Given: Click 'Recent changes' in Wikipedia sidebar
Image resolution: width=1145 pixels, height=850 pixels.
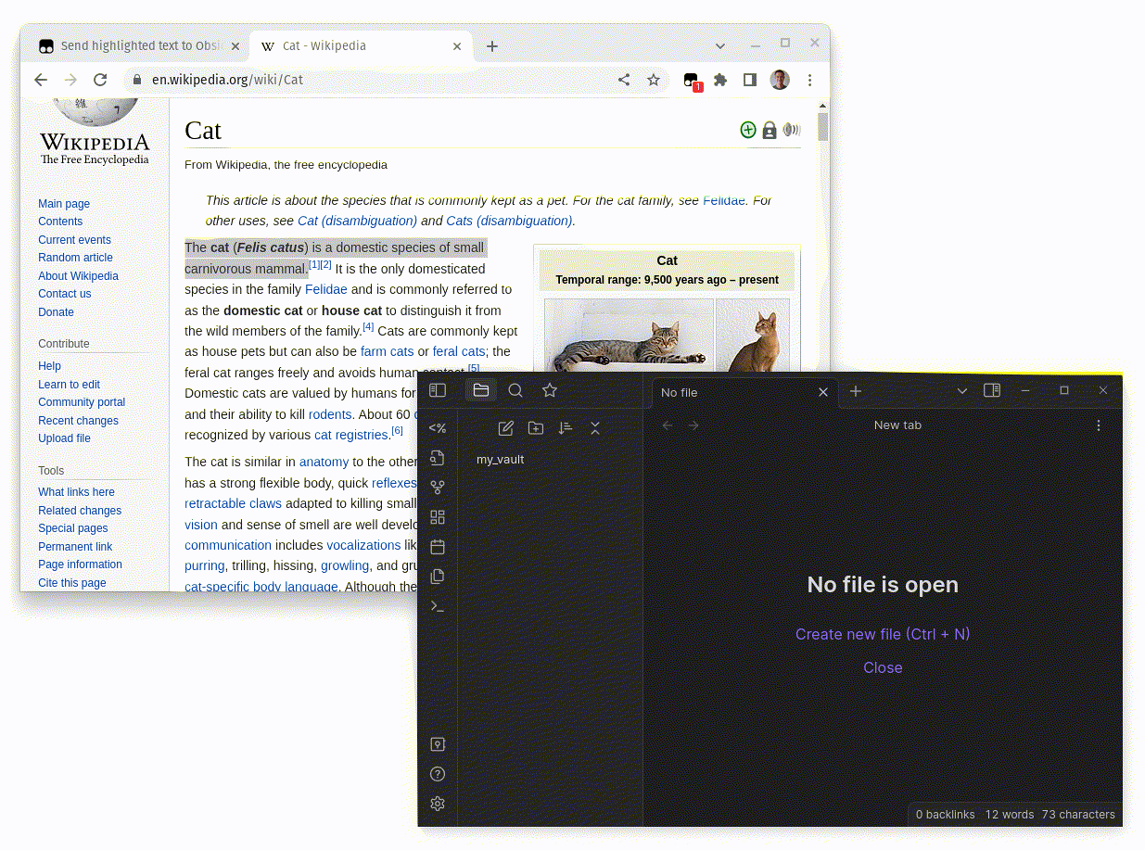Looking at the screenshot, I should click(78, 421).
